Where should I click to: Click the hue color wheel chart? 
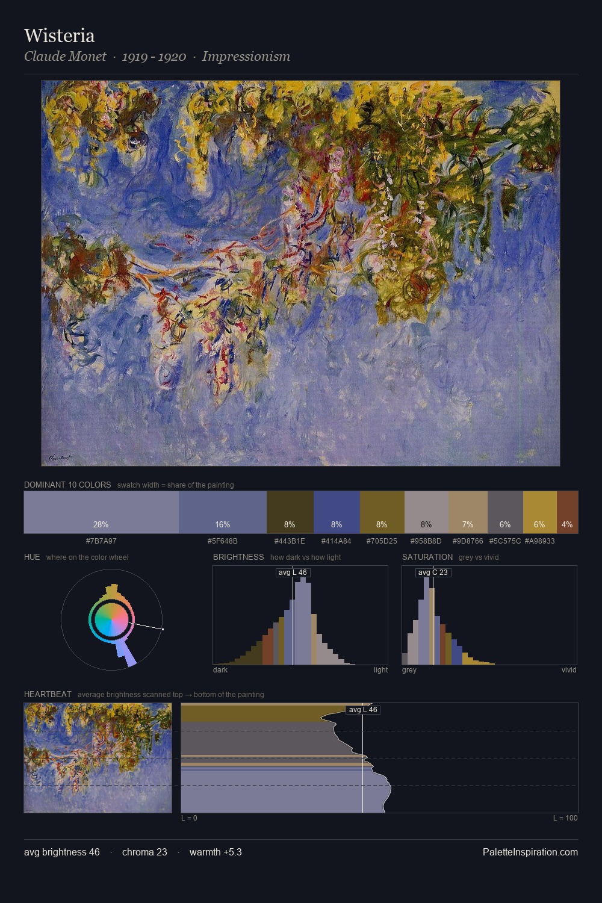click(112, 619)
